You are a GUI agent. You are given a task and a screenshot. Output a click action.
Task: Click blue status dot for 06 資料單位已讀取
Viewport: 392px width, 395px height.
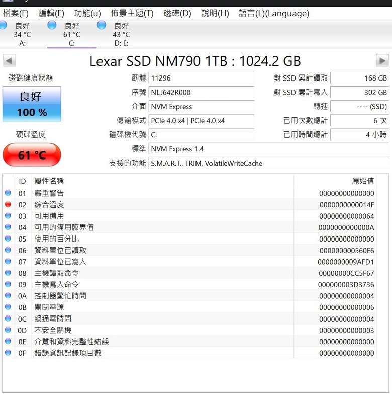tap(8, 250)
